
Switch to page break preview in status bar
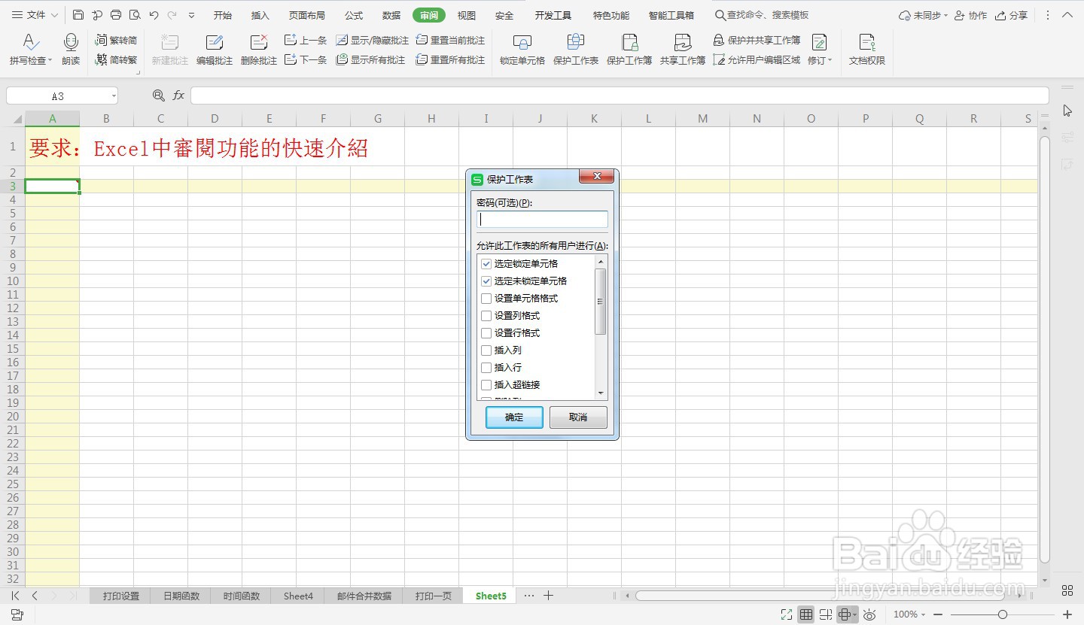(826, 614)
